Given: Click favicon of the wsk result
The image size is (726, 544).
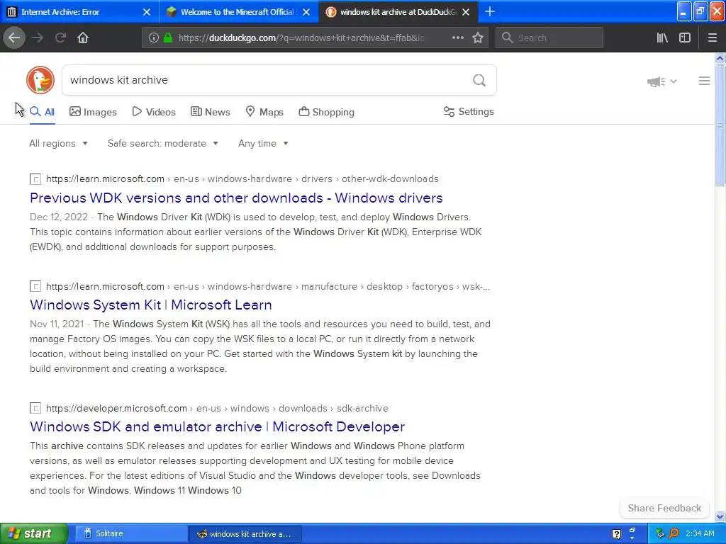Looking at the screenshot, I should pyautogui.click(x=35, y=286).
